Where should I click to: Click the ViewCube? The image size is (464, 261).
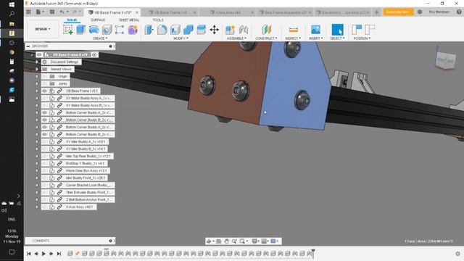445,60
